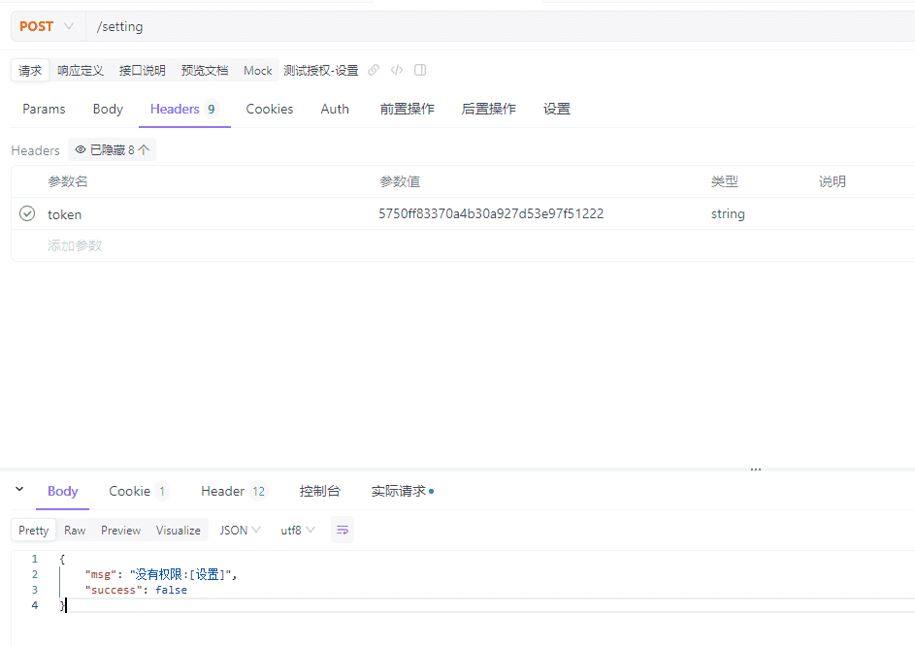Image resolution: width=915 pixels, height=646 pixels.
Task: Click the 参数名 column header
Action: (x=68, y=181)
